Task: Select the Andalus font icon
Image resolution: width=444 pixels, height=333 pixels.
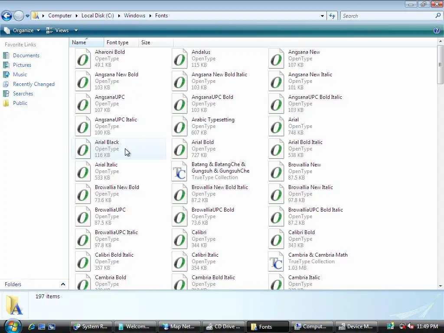Action: point(180,59)
